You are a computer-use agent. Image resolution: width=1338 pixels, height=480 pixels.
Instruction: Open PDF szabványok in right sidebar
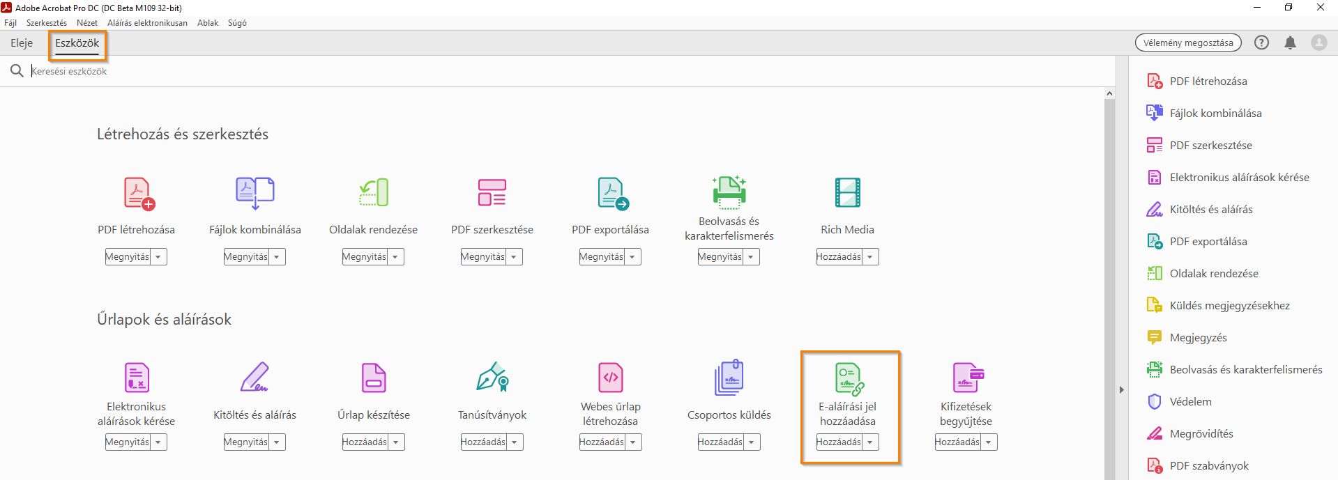(x=1198, y=465)
